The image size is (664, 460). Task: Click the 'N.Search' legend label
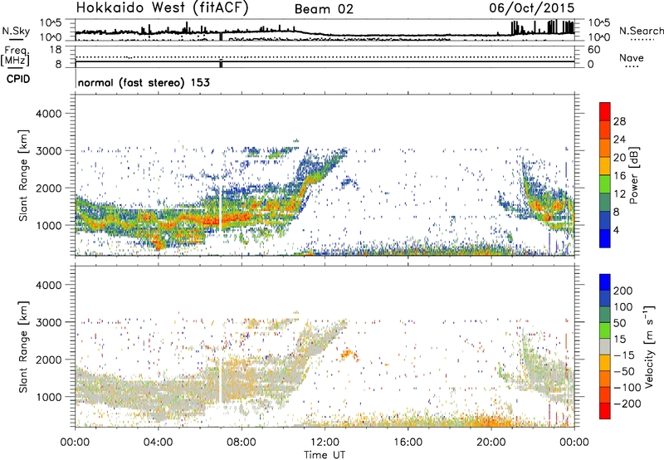click(641, 31)
